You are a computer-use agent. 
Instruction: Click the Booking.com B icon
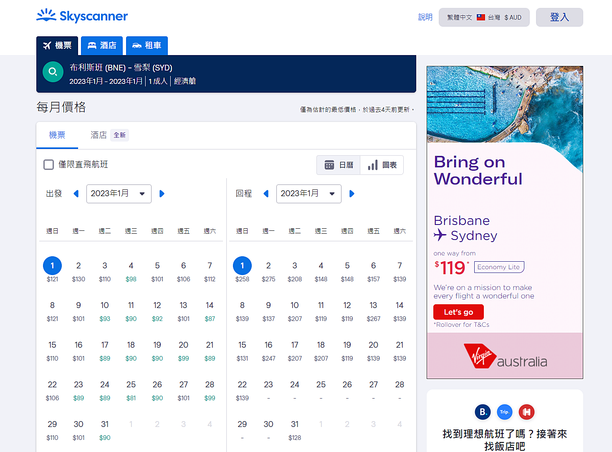pyautogui.click(x=483, y=412)
